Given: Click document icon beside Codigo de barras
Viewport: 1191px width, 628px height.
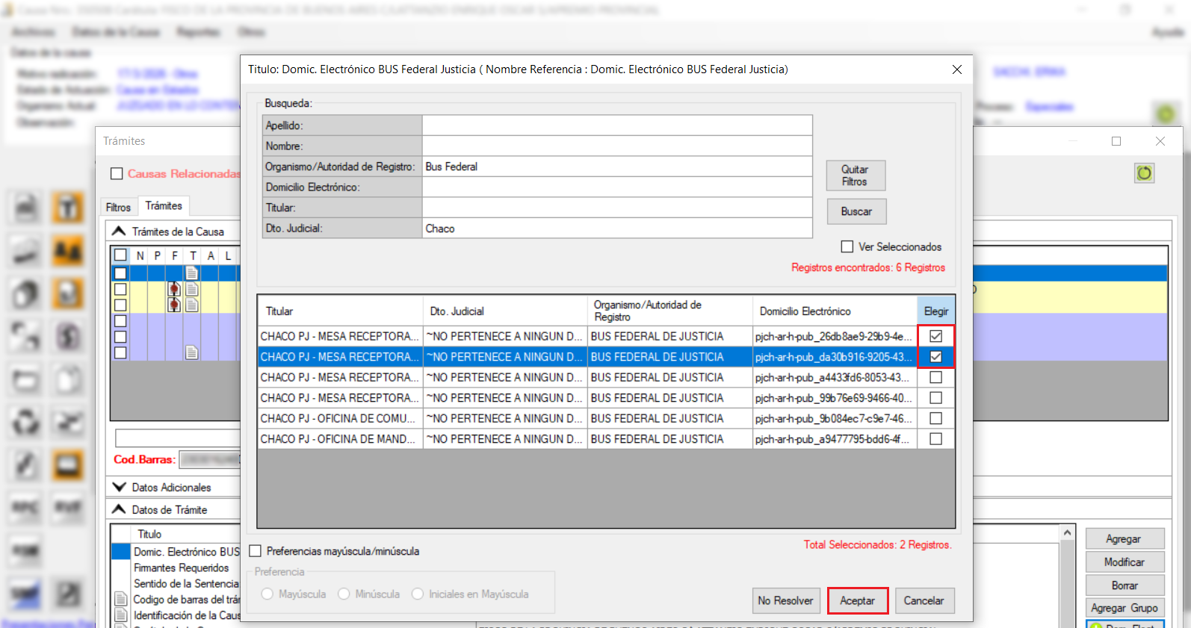Looking at the screenshot, I should 120,600.
